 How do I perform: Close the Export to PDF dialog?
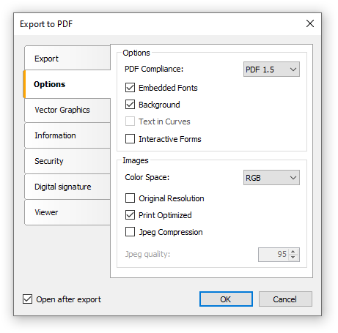click(x=310, y=23)
